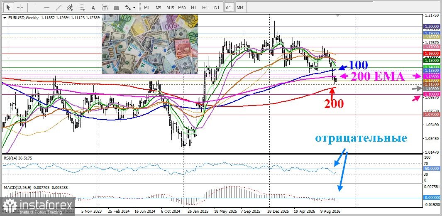Select the pink 1.17000 price label
Viewport: 442px width, 216px height.
(431, 47)
